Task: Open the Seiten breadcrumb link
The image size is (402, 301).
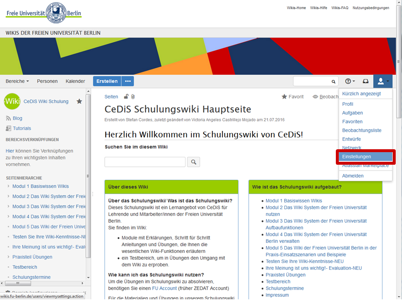Action: point(111,97)
